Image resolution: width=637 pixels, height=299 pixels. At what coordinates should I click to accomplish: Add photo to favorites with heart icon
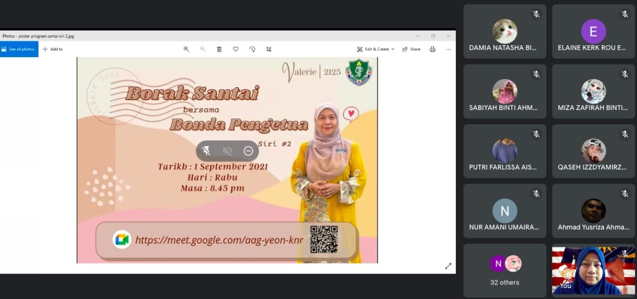(236, 49)
